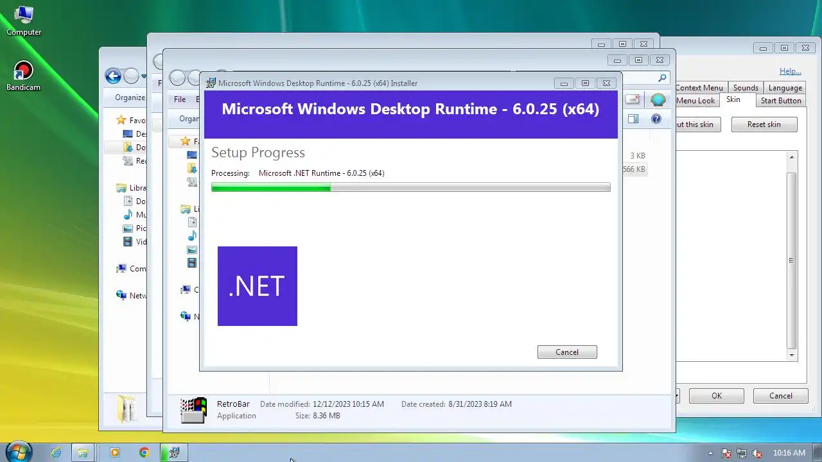This screenshot has height=462, width=822.
Task: Select the installer taskbar button
Action: (173, 452)
